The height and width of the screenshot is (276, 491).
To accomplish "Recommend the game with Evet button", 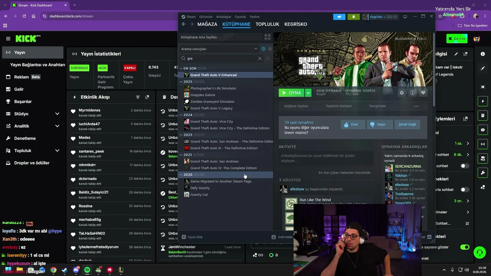I will 353,125.
